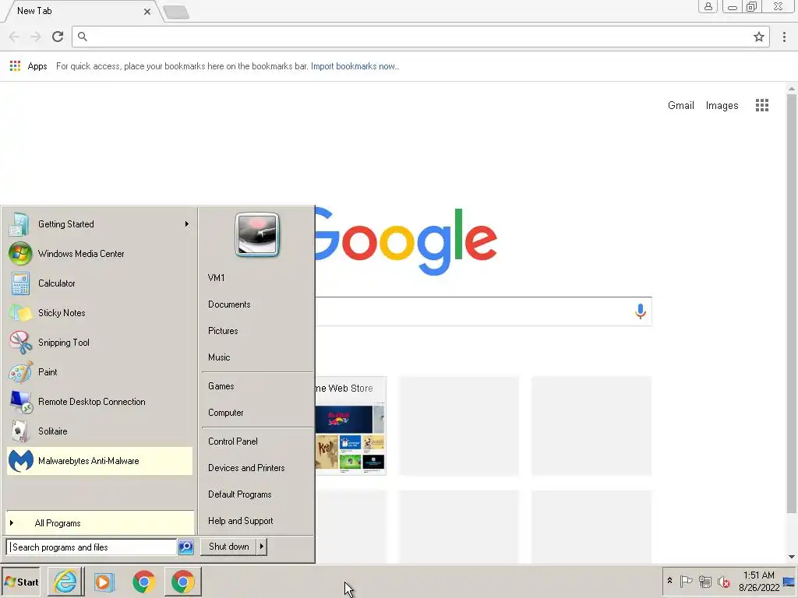Open Pictures from Start menu
798x598 pixels.
click(257, 330)
